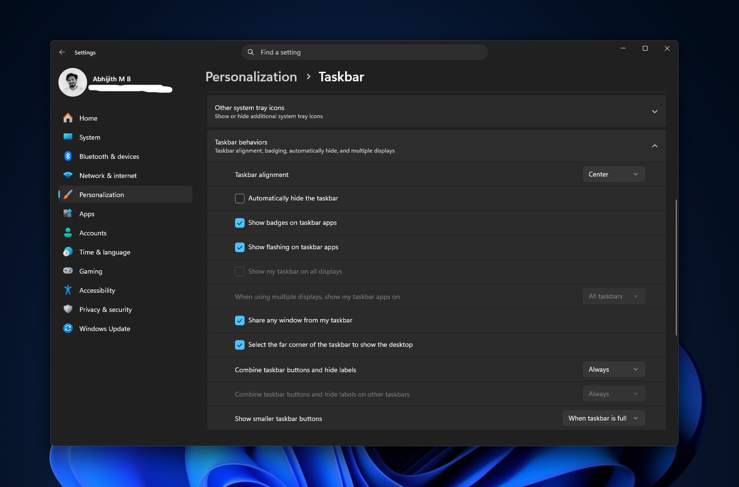Open Privacy & security settings

point(125,309)
